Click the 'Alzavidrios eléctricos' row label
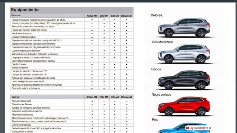Screen dimensions: 237x133 click(x=22, y=115)
